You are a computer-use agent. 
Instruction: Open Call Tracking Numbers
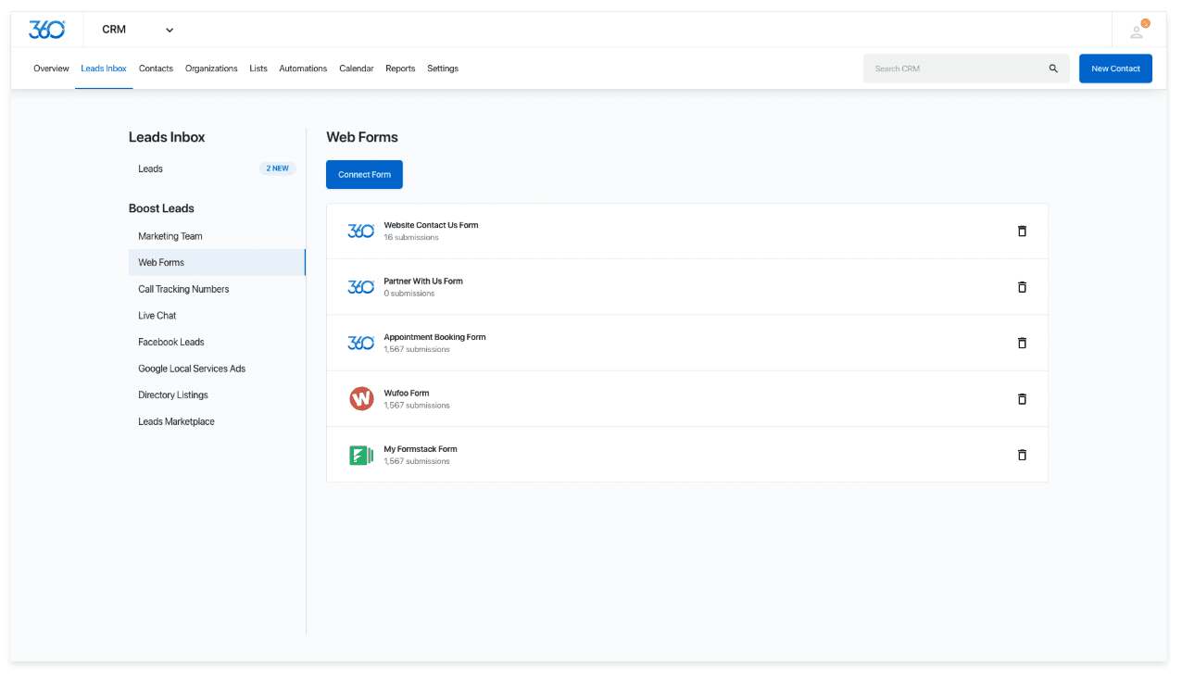(x=183, y=289)
